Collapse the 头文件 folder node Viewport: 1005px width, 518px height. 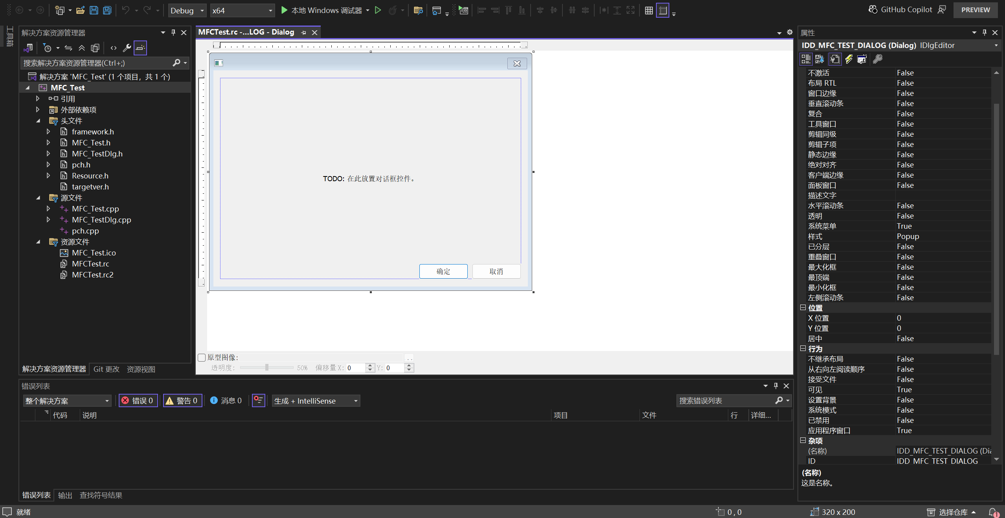[38, 121]
